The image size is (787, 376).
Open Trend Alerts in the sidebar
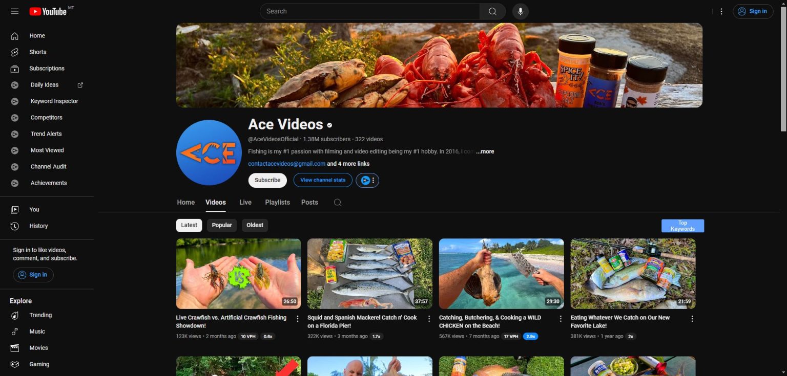click(x=47, y=134)
